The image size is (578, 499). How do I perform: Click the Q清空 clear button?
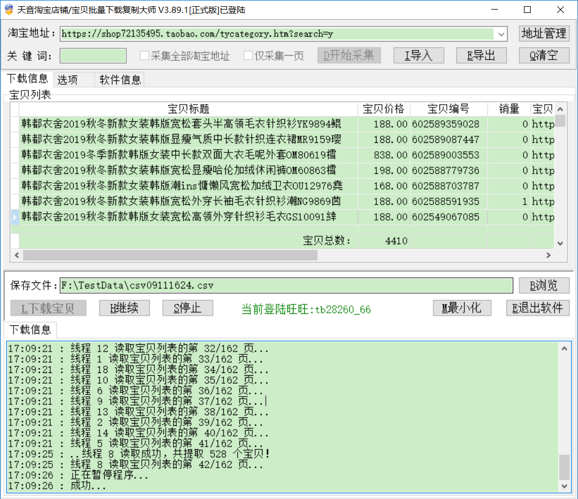coord(543,55)
